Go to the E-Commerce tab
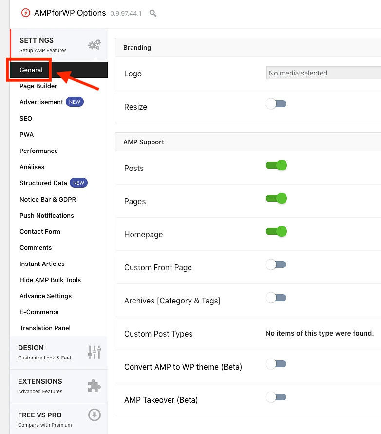The height and width of the screenshot is (434, 381). point(39,312)
